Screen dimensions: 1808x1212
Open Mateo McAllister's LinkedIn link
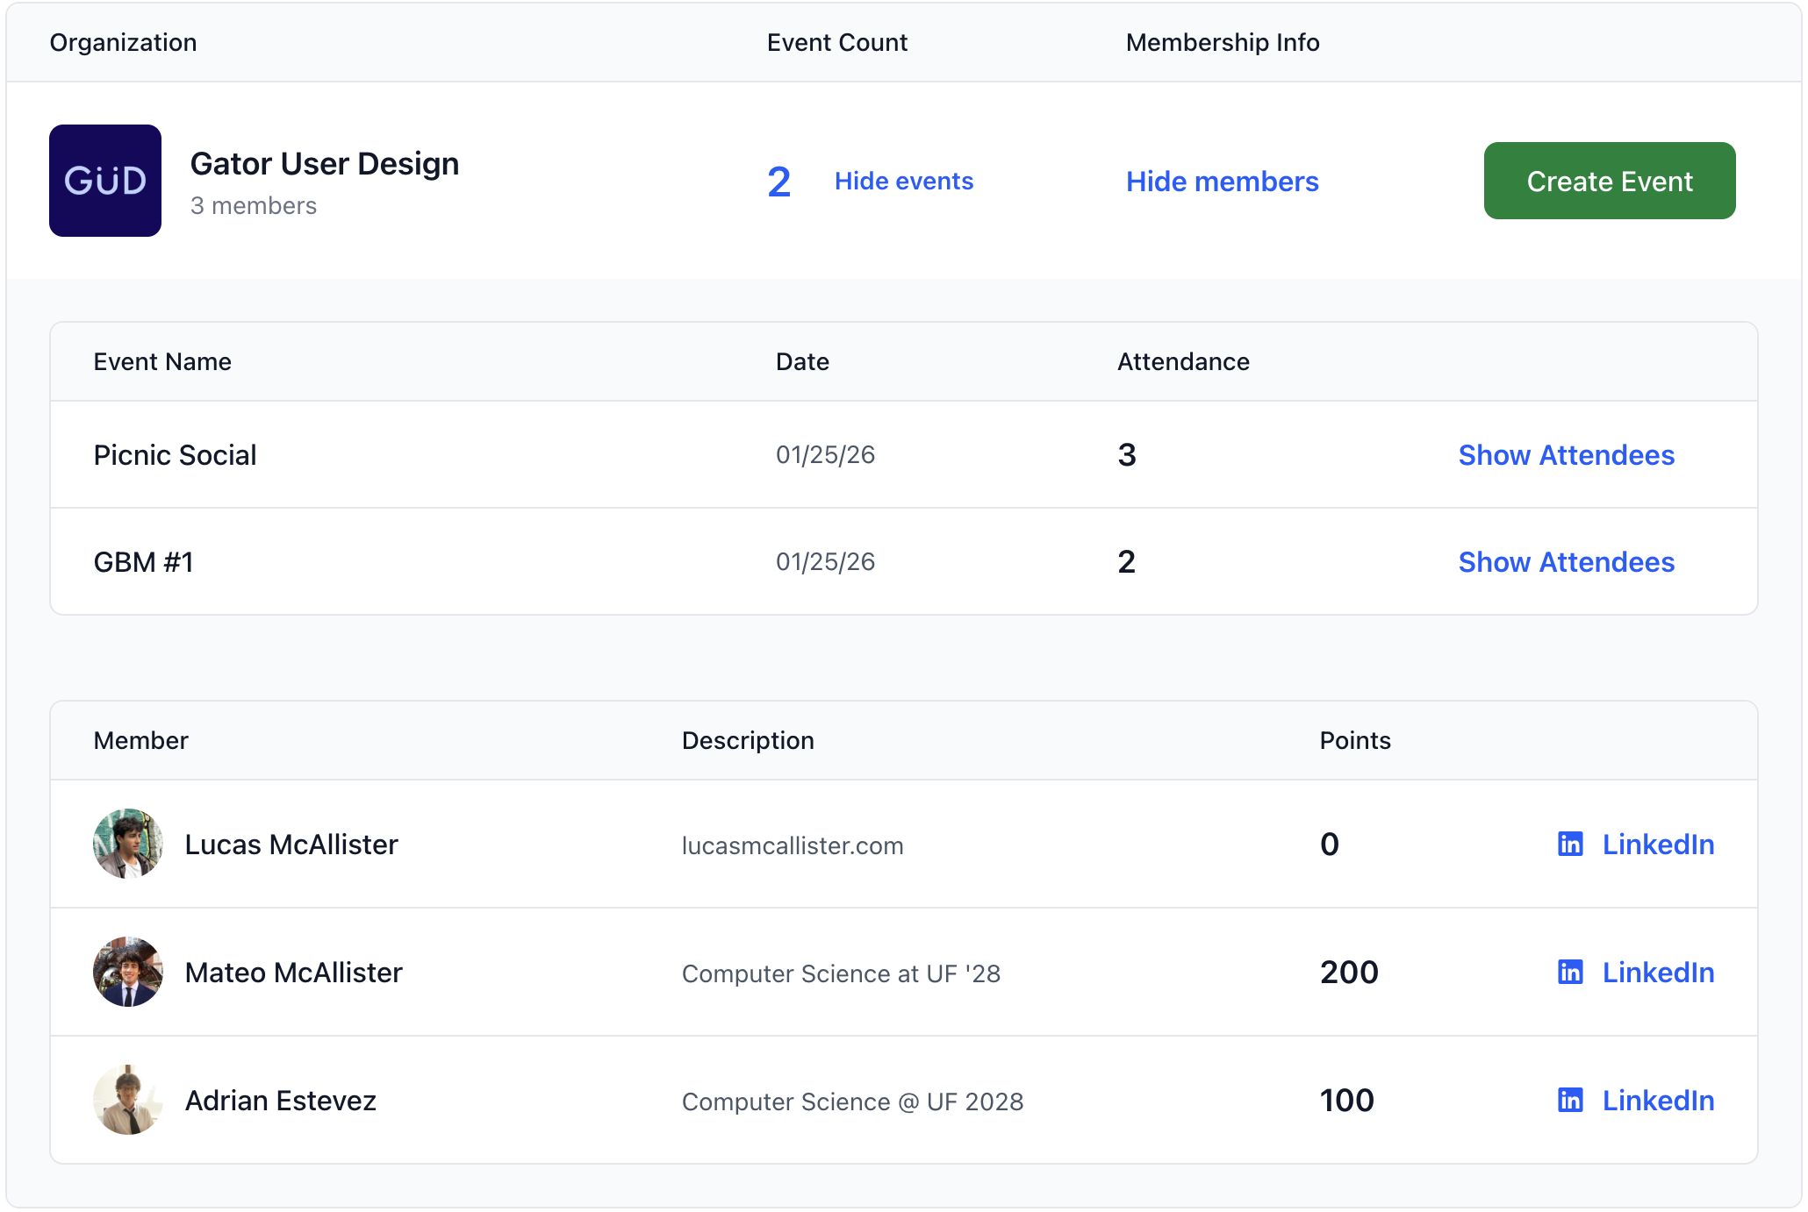click(1657, 972)
